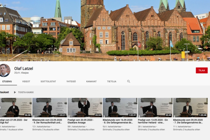210x140 pixels.
Task: Open the VIDEOT tab
Action: click(26, 81)
